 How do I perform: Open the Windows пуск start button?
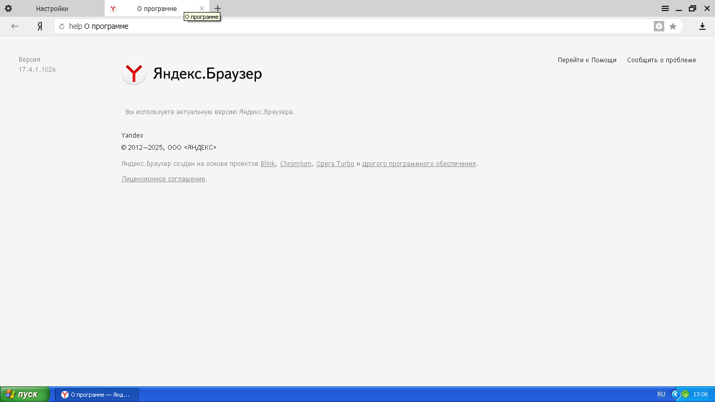pos(25,394)
